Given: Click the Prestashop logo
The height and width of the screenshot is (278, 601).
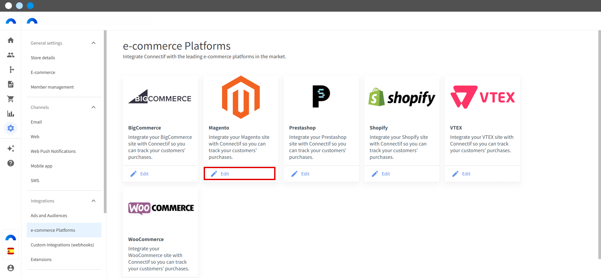Looking at the screenshot, I should pyautogui.click(x=321, y=97).
